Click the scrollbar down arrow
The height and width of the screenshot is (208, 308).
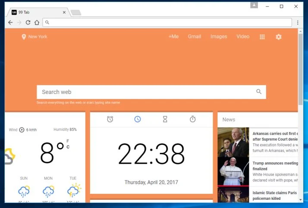(301, 200)
